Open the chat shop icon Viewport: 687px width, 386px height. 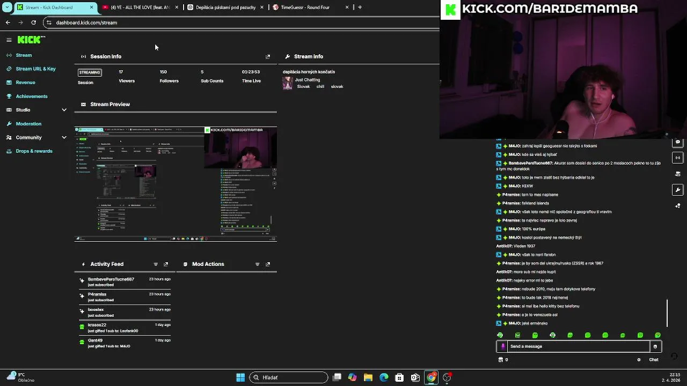click(x=501, y=360)
